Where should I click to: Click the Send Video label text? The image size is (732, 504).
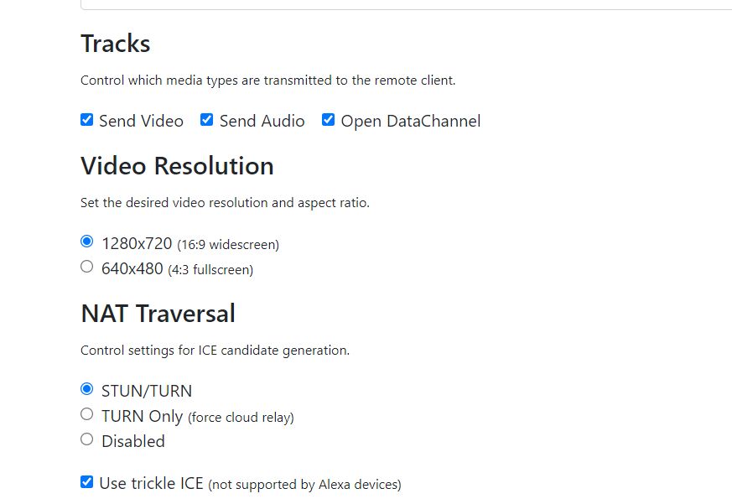pyautogui.click(x=141, y=121)
